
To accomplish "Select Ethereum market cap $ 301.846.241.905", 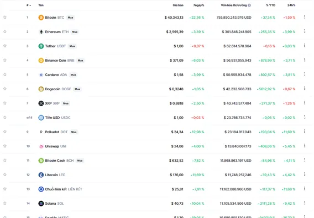I will (x=237, y=32).
